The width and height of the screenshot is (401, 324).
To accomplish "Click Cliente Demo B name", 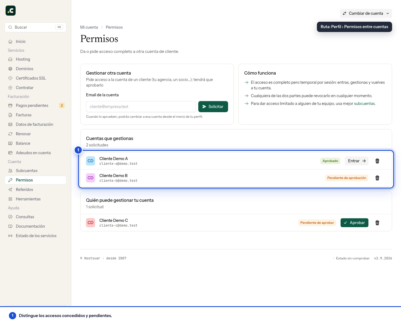I will click(x=113, y=176).
